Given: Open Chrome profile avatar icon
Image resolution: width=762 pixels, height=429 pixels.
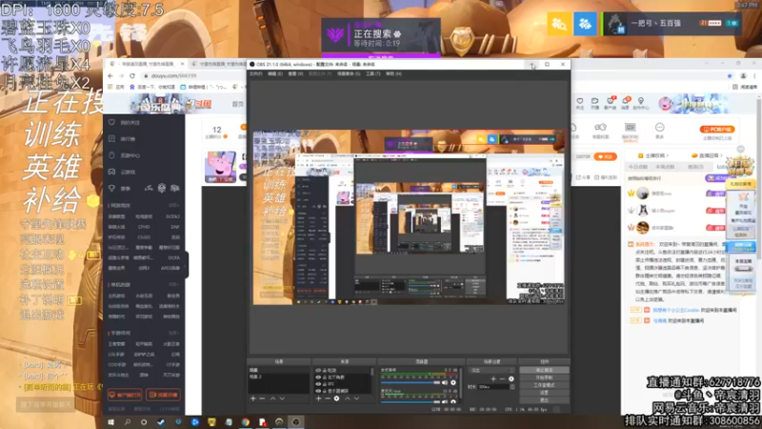Looking at the screenshot, I should coord(743,76).
